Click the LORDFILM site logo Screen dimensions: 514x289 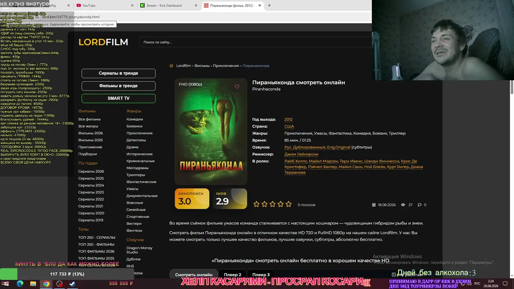[x=103, y=42]
